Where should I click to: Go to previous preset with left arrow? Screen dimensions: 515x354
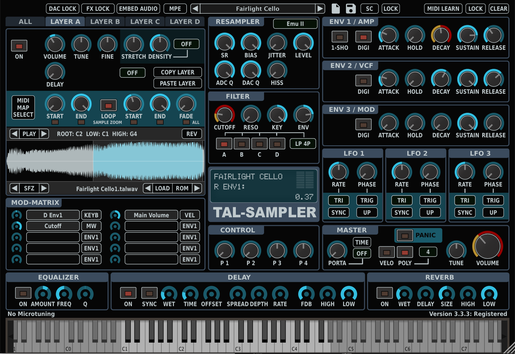[195, 9]
